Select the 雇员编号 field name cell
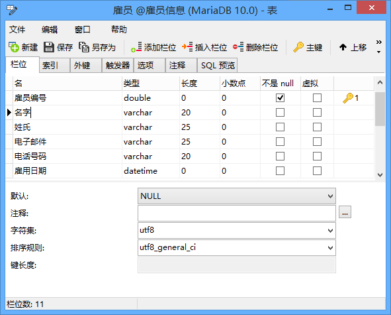Viewport: 391px width, 315px height. [67, 97]
